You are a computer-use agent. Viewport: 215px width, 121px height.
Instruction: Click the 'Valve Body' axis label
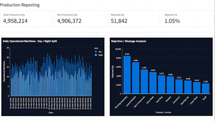tap(150, 100)
